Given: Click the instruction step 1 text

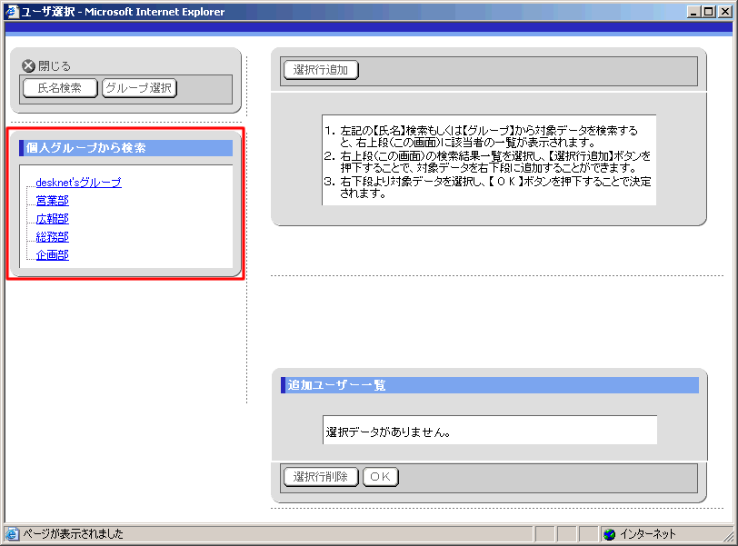Looking at the screenshot, I should tap(488, 136).
